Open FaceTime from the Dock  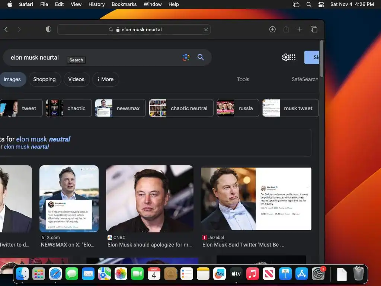click(x=137, y=274)
